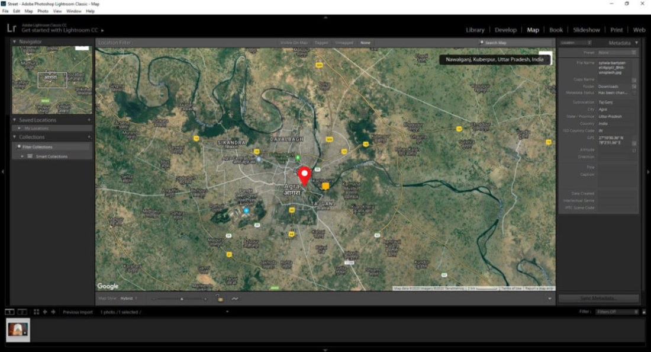Click the Filter Collections search field
This screenshot has width=651, height=352.
tap(52, 147)
